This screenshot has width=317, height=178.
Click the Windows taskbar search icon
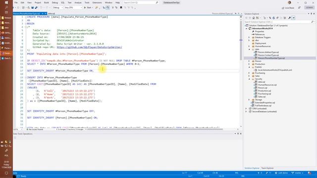(x=6, y=7)
